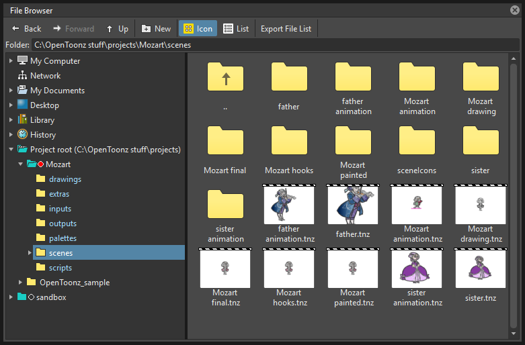This screenshot has height=345, width=525.
Task: Switch to Icon view
Action: click(198, 29)
